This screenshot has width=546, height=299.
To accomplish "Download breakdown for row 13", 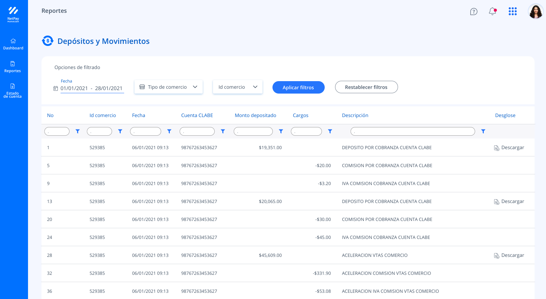I will coord(509,202).
